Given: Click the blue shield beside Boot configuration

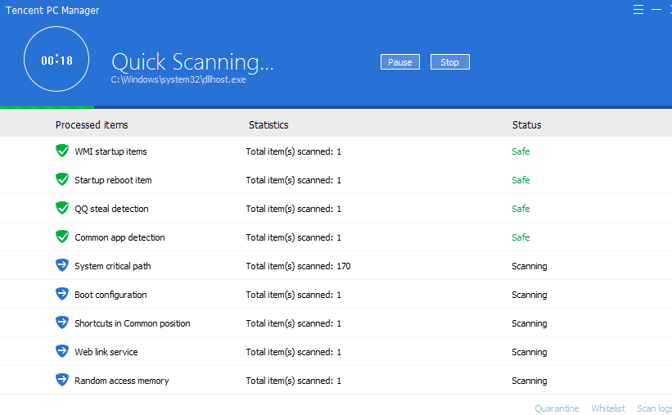Looking at the screenshot, I should (x=62, y=294).
